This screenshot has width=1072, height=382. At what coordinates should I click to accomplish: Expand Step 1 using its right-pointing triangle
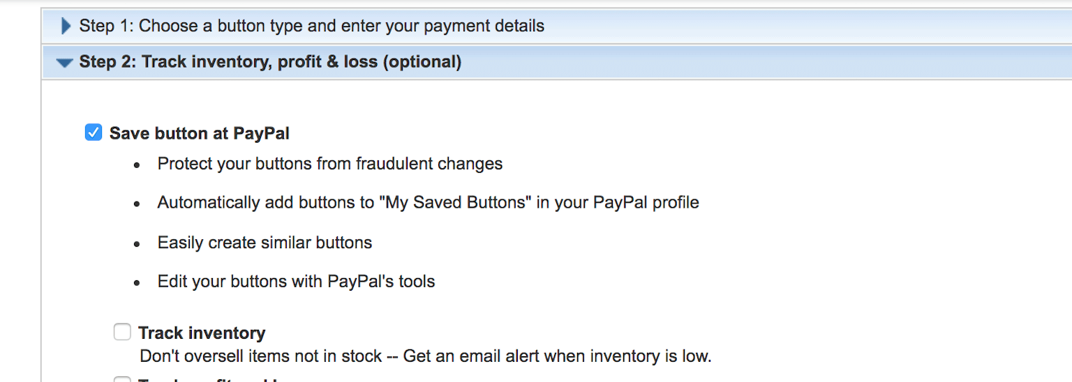[x=66, y=26]
